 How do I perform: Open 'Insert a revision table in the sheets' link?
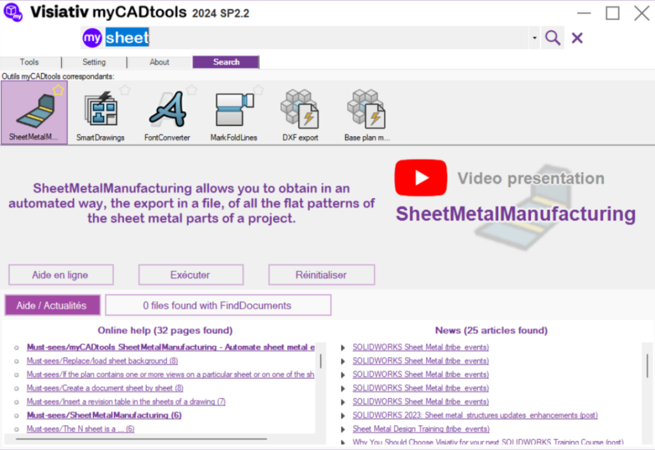126,401
